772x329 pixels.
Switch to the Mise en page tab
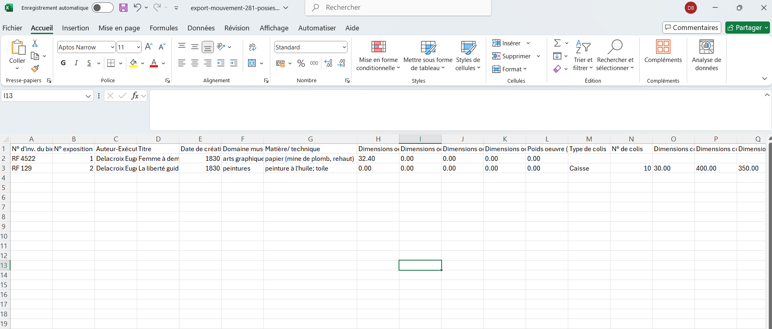(x=119, y=28)
